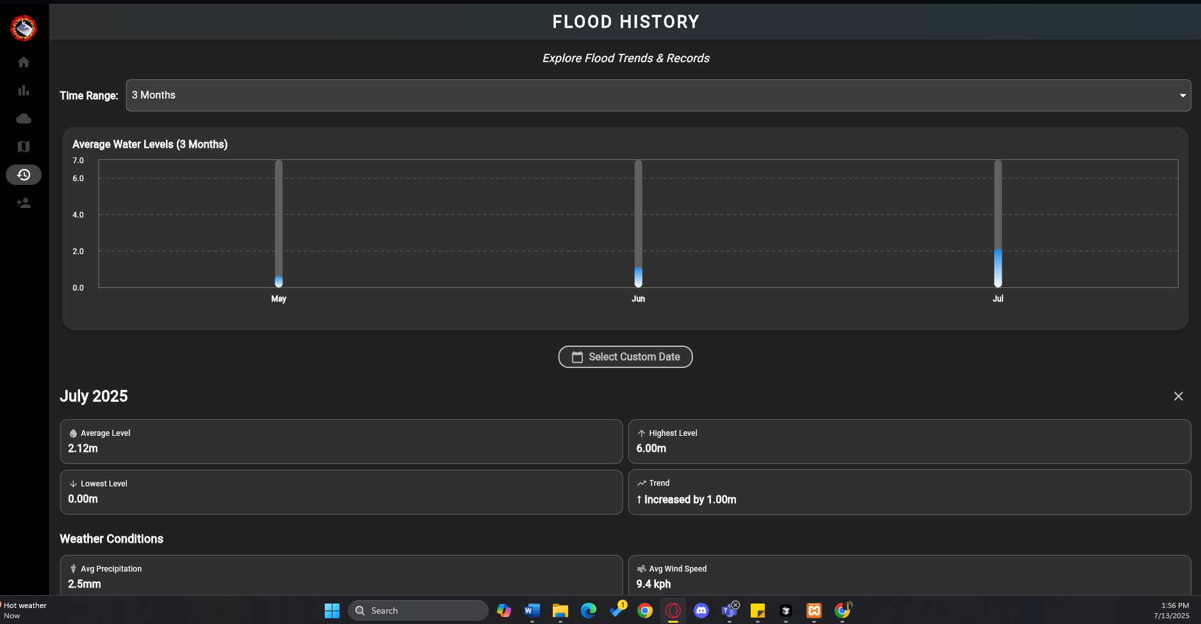
Task: Select the May bar in the chart
Action: click(279, 223)
